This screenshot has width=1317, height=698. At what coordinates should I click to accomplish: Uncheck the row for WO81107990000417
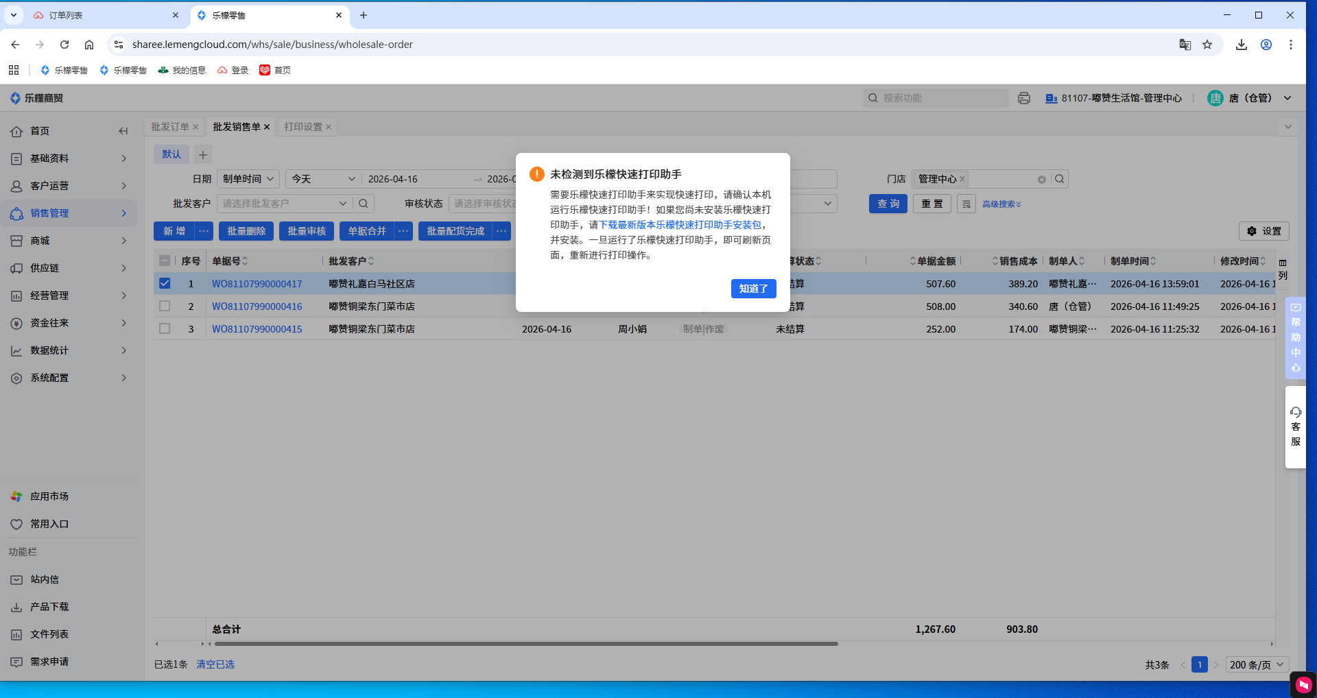165,283
